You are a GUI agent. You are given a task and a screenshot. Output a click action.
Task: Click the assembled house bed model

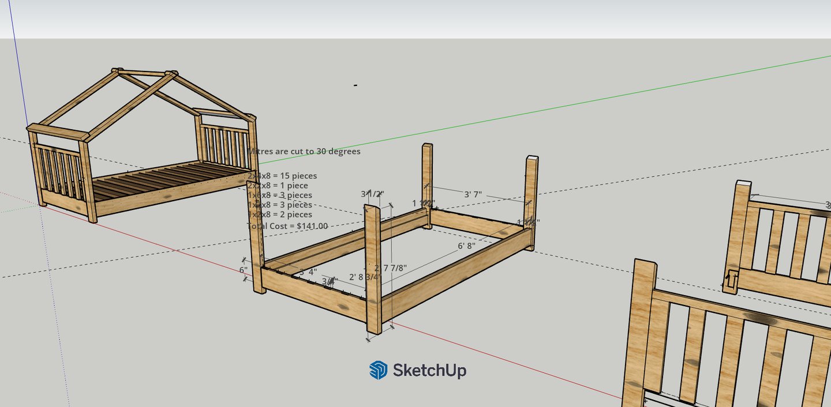pyautogui.click(x=141, y=146)
